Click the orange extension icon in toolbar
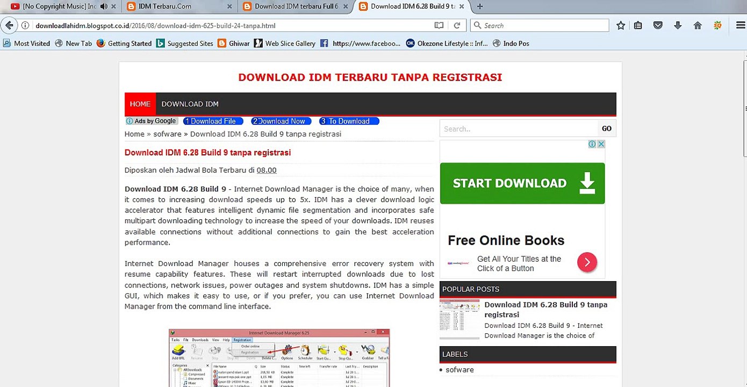 tap(717, 25)
